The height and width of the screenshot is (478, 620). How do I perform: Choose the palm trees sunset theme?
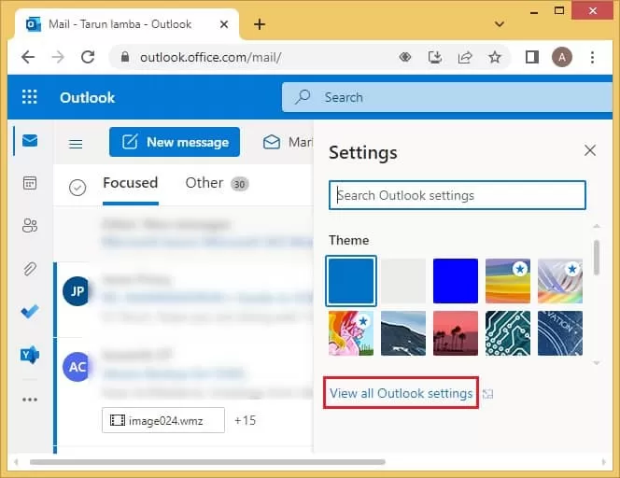pyautogui.click(x=456, y=333)
